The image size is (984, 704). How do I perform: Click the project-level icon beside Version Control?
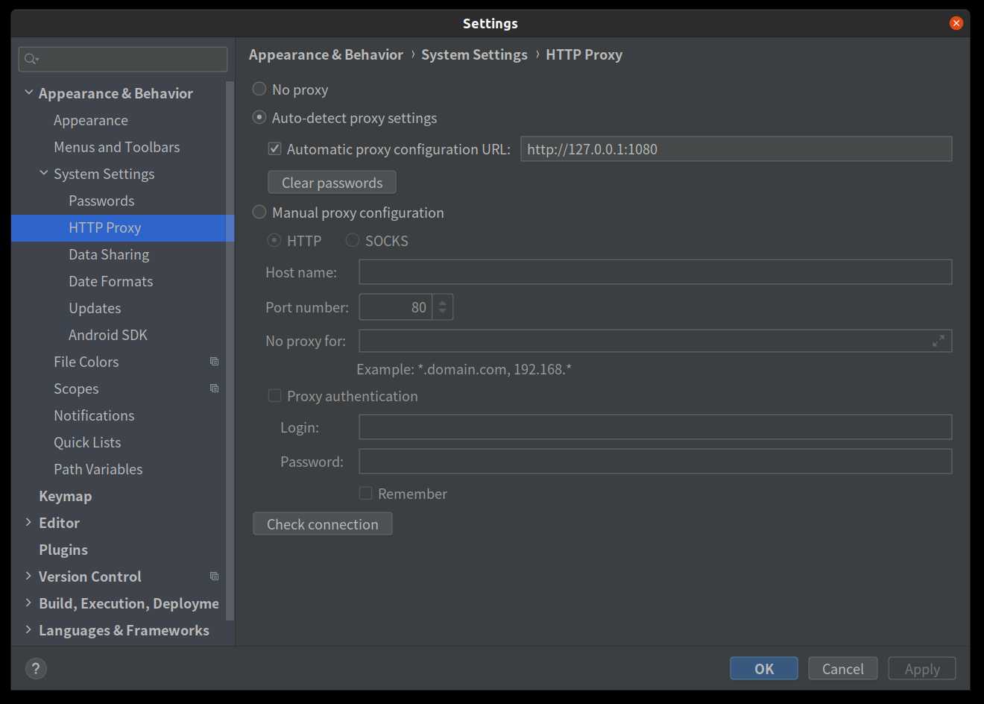click(x=214, y=576)
